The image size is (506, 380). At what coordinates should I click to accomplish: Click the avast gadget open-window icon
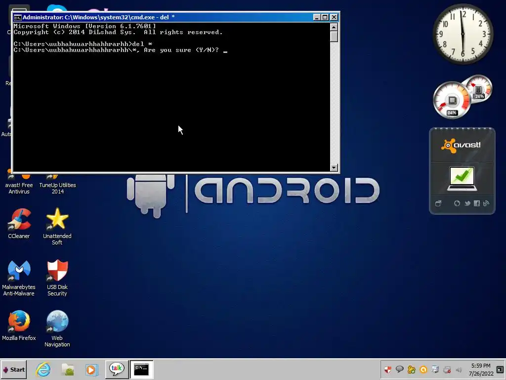[x=438, y=203]
